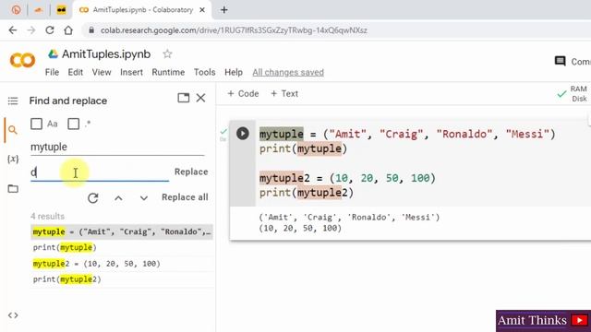
Task: Click the All changes saved link
Action: [288, 72]
